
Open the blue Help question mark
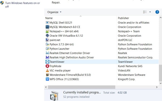click(x=157, y=12)
